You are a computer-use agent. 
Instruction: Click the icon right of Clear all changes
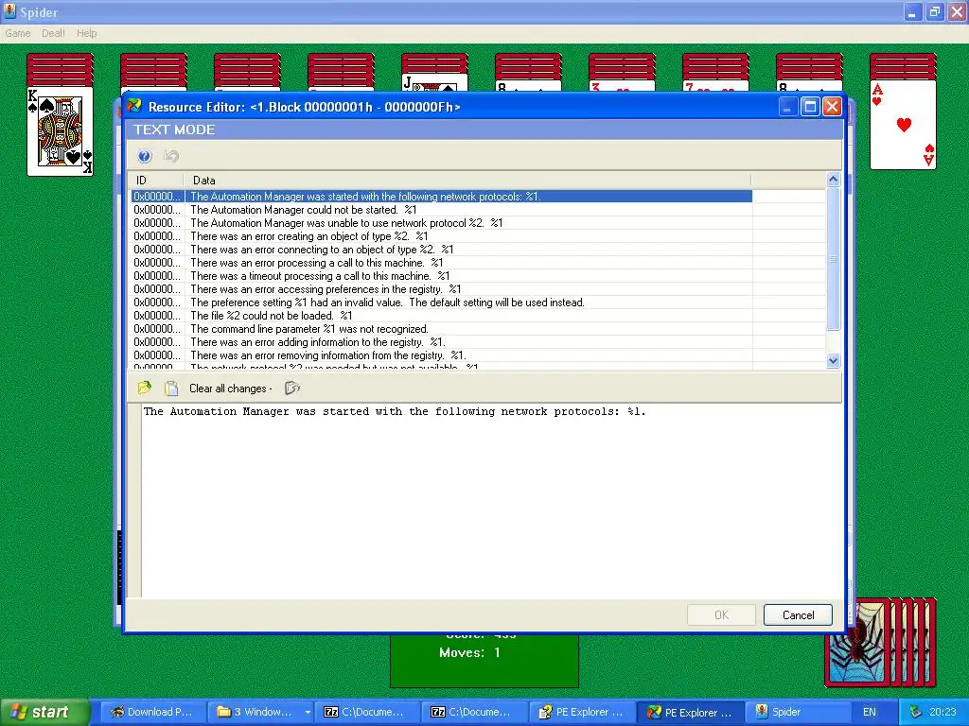click(292, 388)
